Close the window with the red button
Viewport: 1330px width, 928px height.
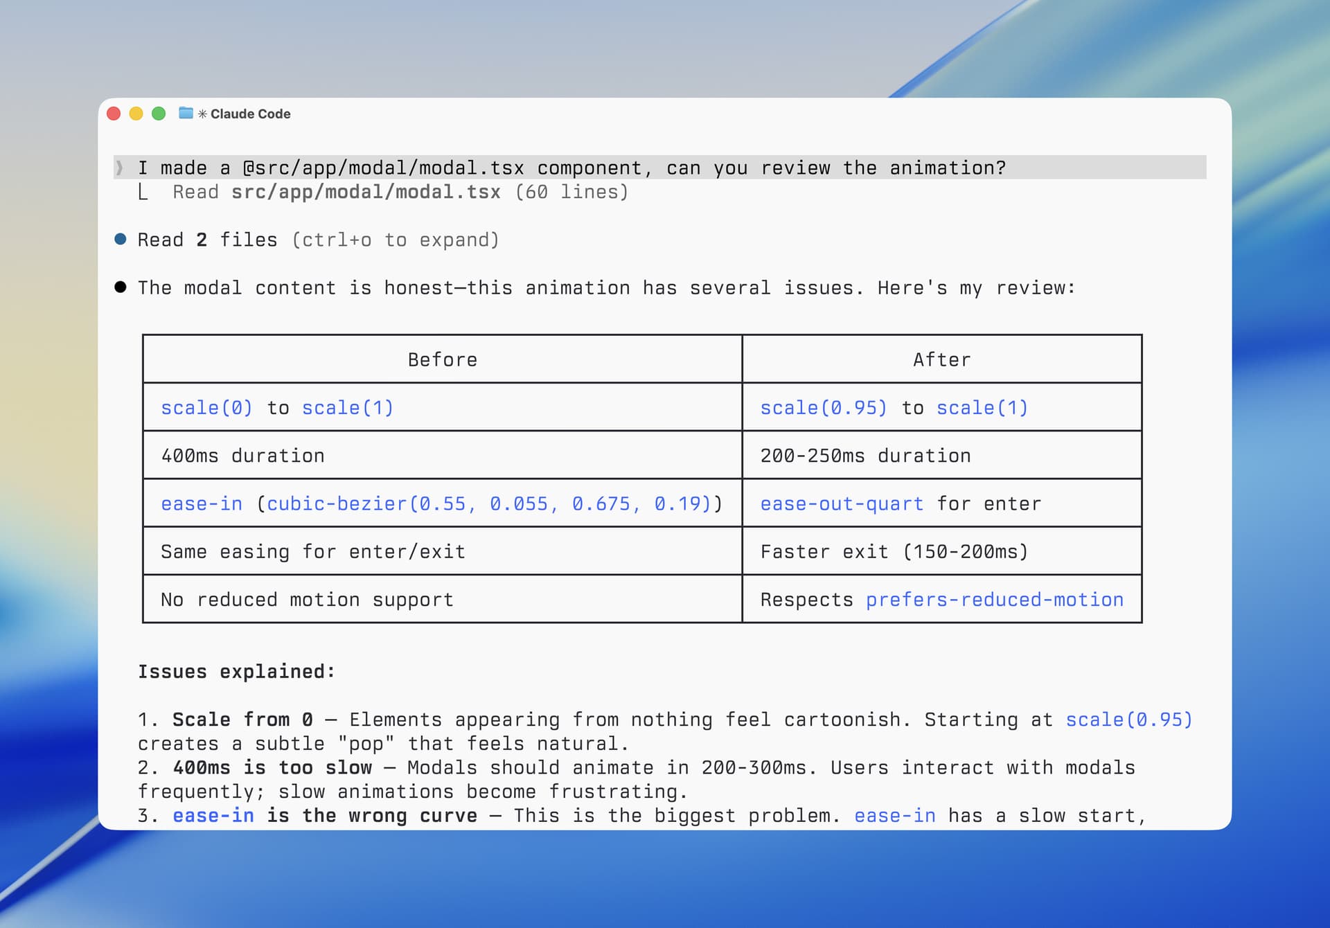[114, 114]
